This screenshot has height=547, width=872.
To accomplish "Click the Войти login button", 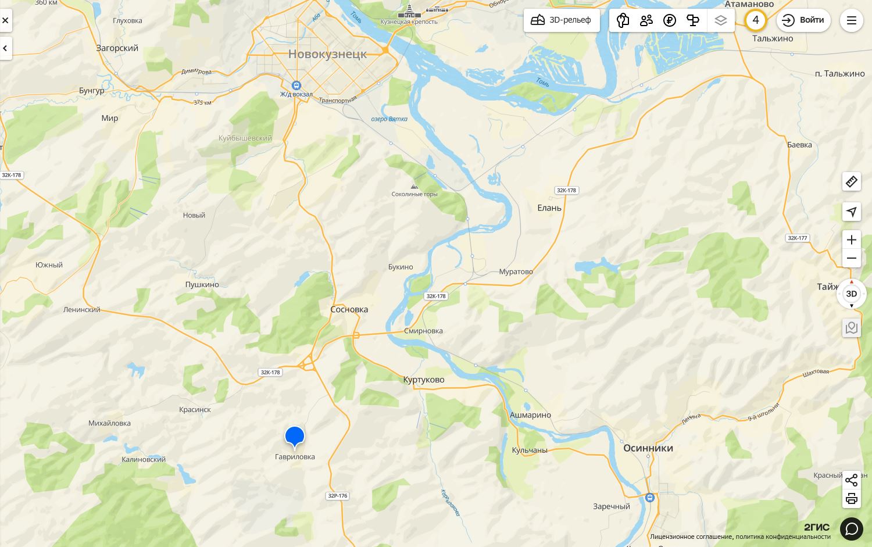I will 803,20.
